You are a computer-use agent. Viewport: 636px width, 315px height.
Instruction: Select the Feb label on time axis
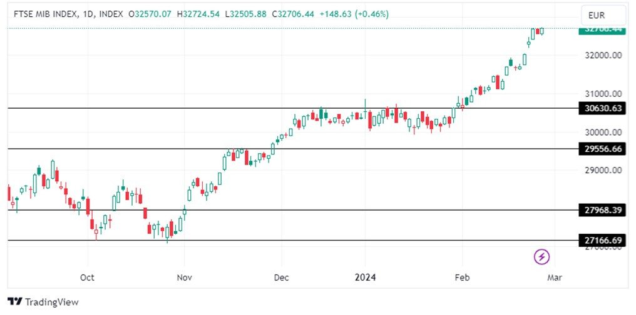pyautogui.click(x=461, y=277)
